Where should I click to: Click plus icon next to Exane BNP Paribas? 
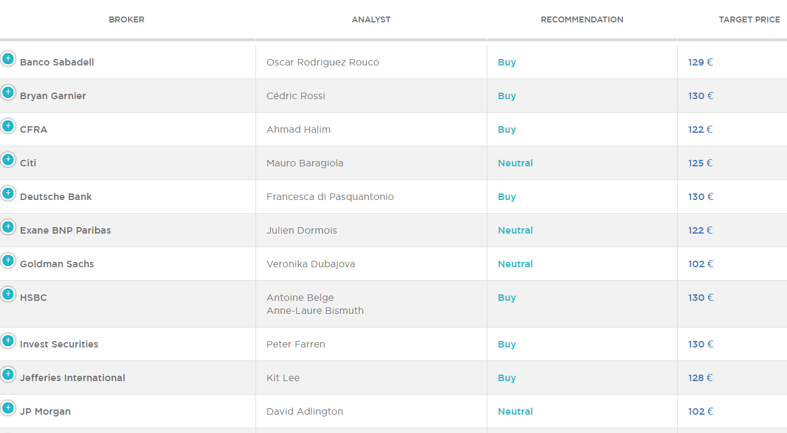(8, 227)
